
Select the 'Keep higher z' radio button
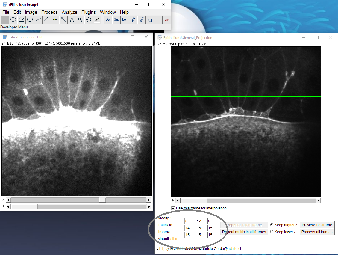click(x=272, y=225)
